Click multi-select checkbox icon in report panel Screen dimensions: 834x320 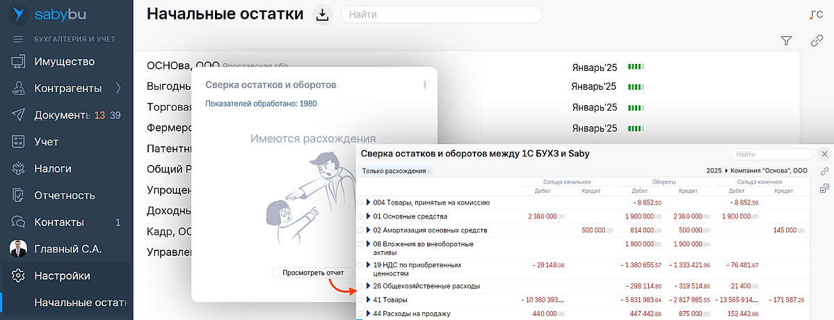click(825, 188)
